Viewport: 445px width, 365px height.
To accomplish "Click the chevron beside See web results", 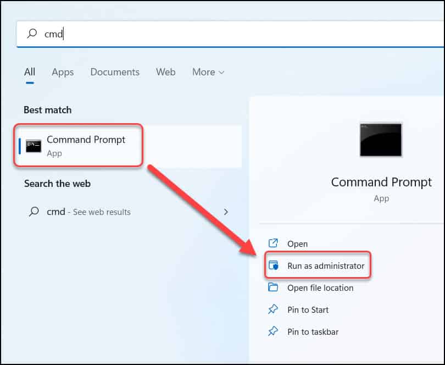I will pos(226,212).
